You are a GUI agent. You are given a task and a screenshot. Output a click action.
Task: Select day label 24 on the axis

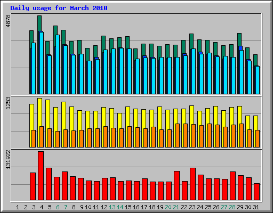pos(200,207)
